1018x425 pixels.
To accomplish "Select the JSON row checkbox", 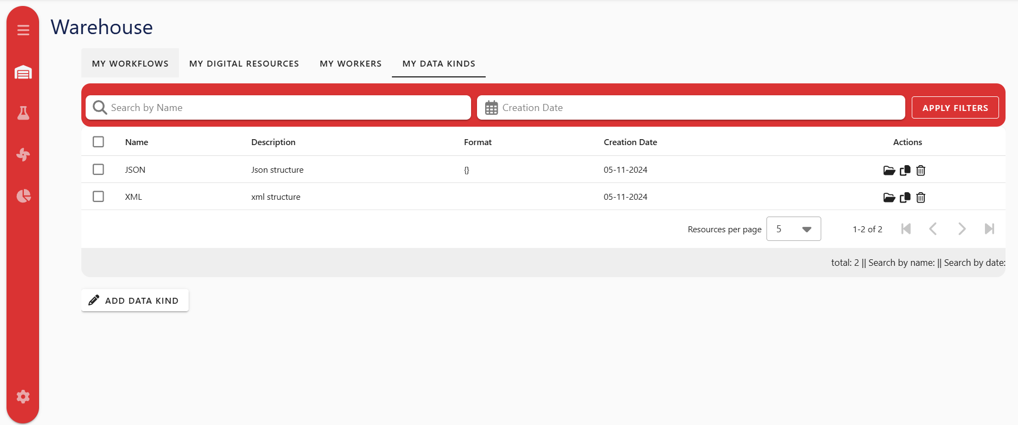I will coord(98,169).
